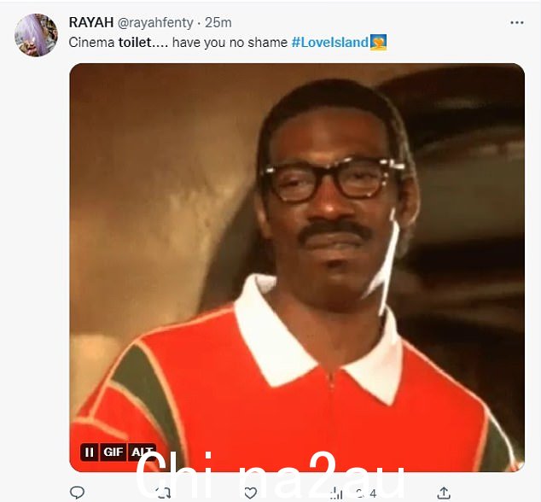The image size is (541, 502).
Task: Pause the playing GIF
Action: pyautogui.click(x=90, y=452)
